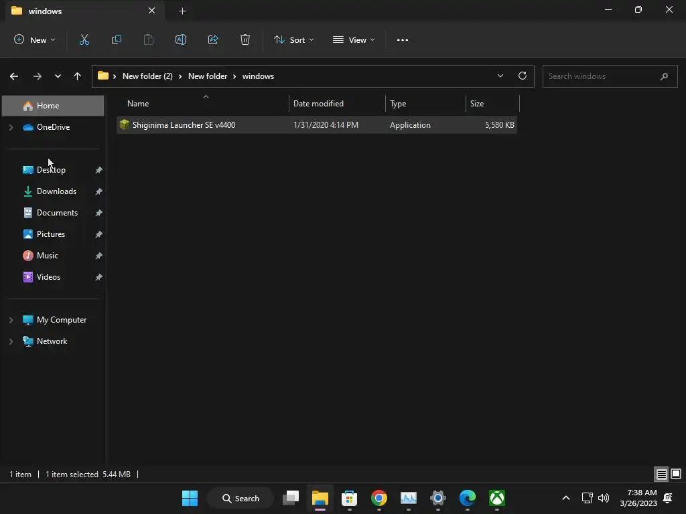686x514 pixels.
Task: Open the clock and date panel
Action: click(x=638, y=498)
